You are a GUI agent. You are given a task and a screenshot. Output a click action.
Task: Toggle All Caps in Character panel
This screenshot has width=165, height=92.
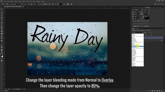click(138, 21)
